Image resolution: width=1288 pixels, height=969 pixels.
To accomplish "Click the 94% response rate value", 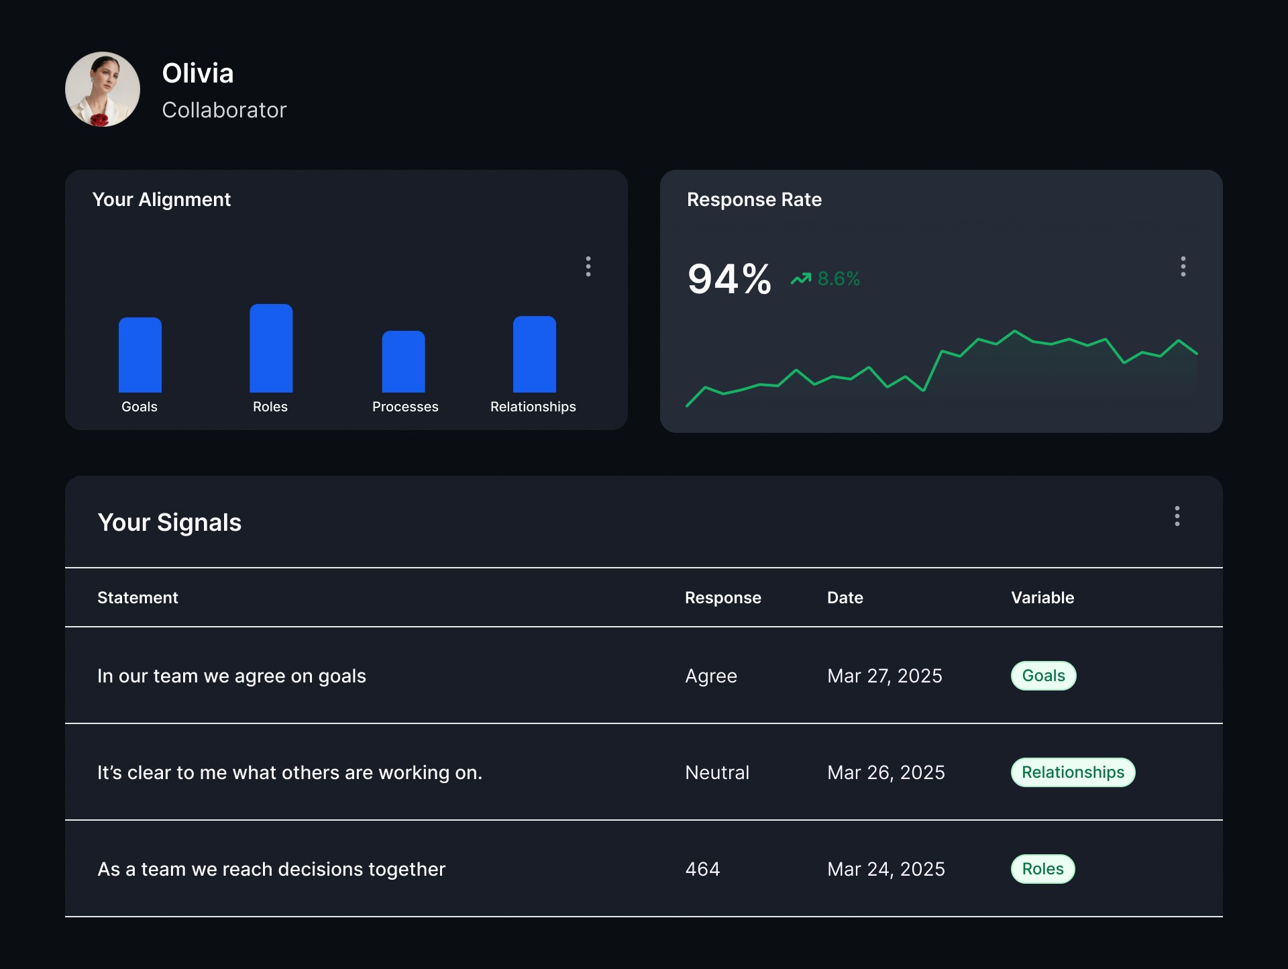I will pos(729,279).
